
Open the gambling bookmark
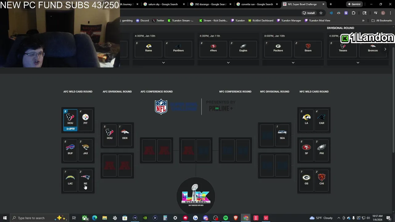127,20
